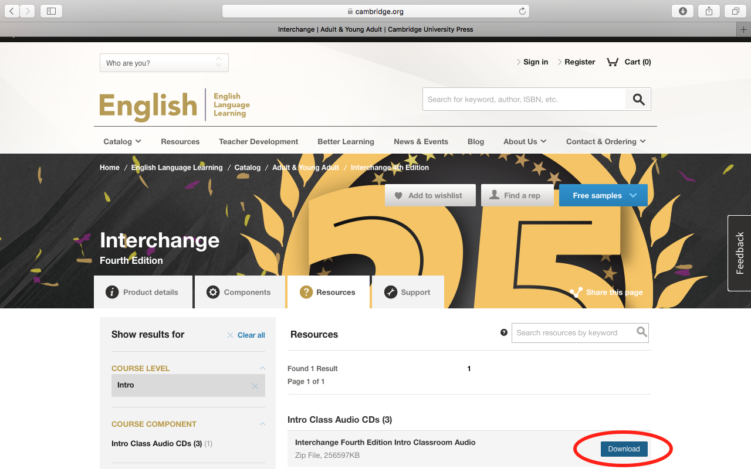
Task: Open a new Safari tab
Action: [744, 29]
